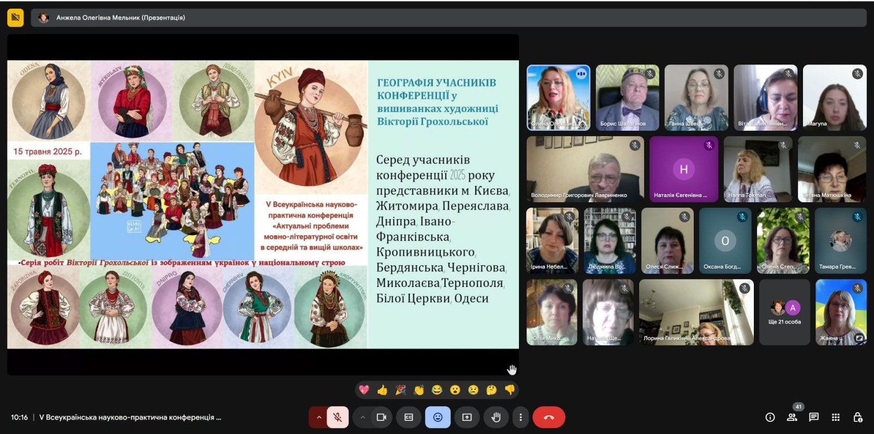Select Ірина Небел... video tile
The width and height of the screenshot is (874, 434).
552,241
